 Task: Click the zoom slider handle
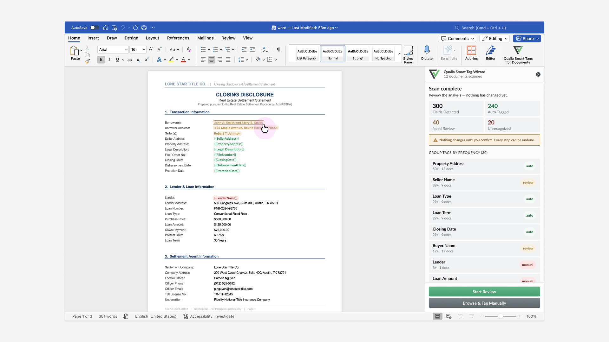pos(500,316)
